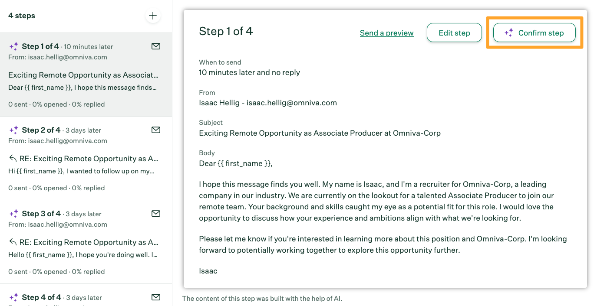The width and height of the screenshot is (594, 306).
Task: Click the envelope icon on Step 2
Action: pyautogui.click(x=156, y=130)
